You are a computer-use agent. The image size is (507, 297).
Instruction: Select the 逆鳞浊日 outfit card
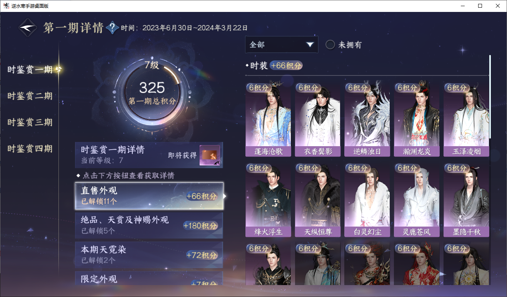click(367, 119)
